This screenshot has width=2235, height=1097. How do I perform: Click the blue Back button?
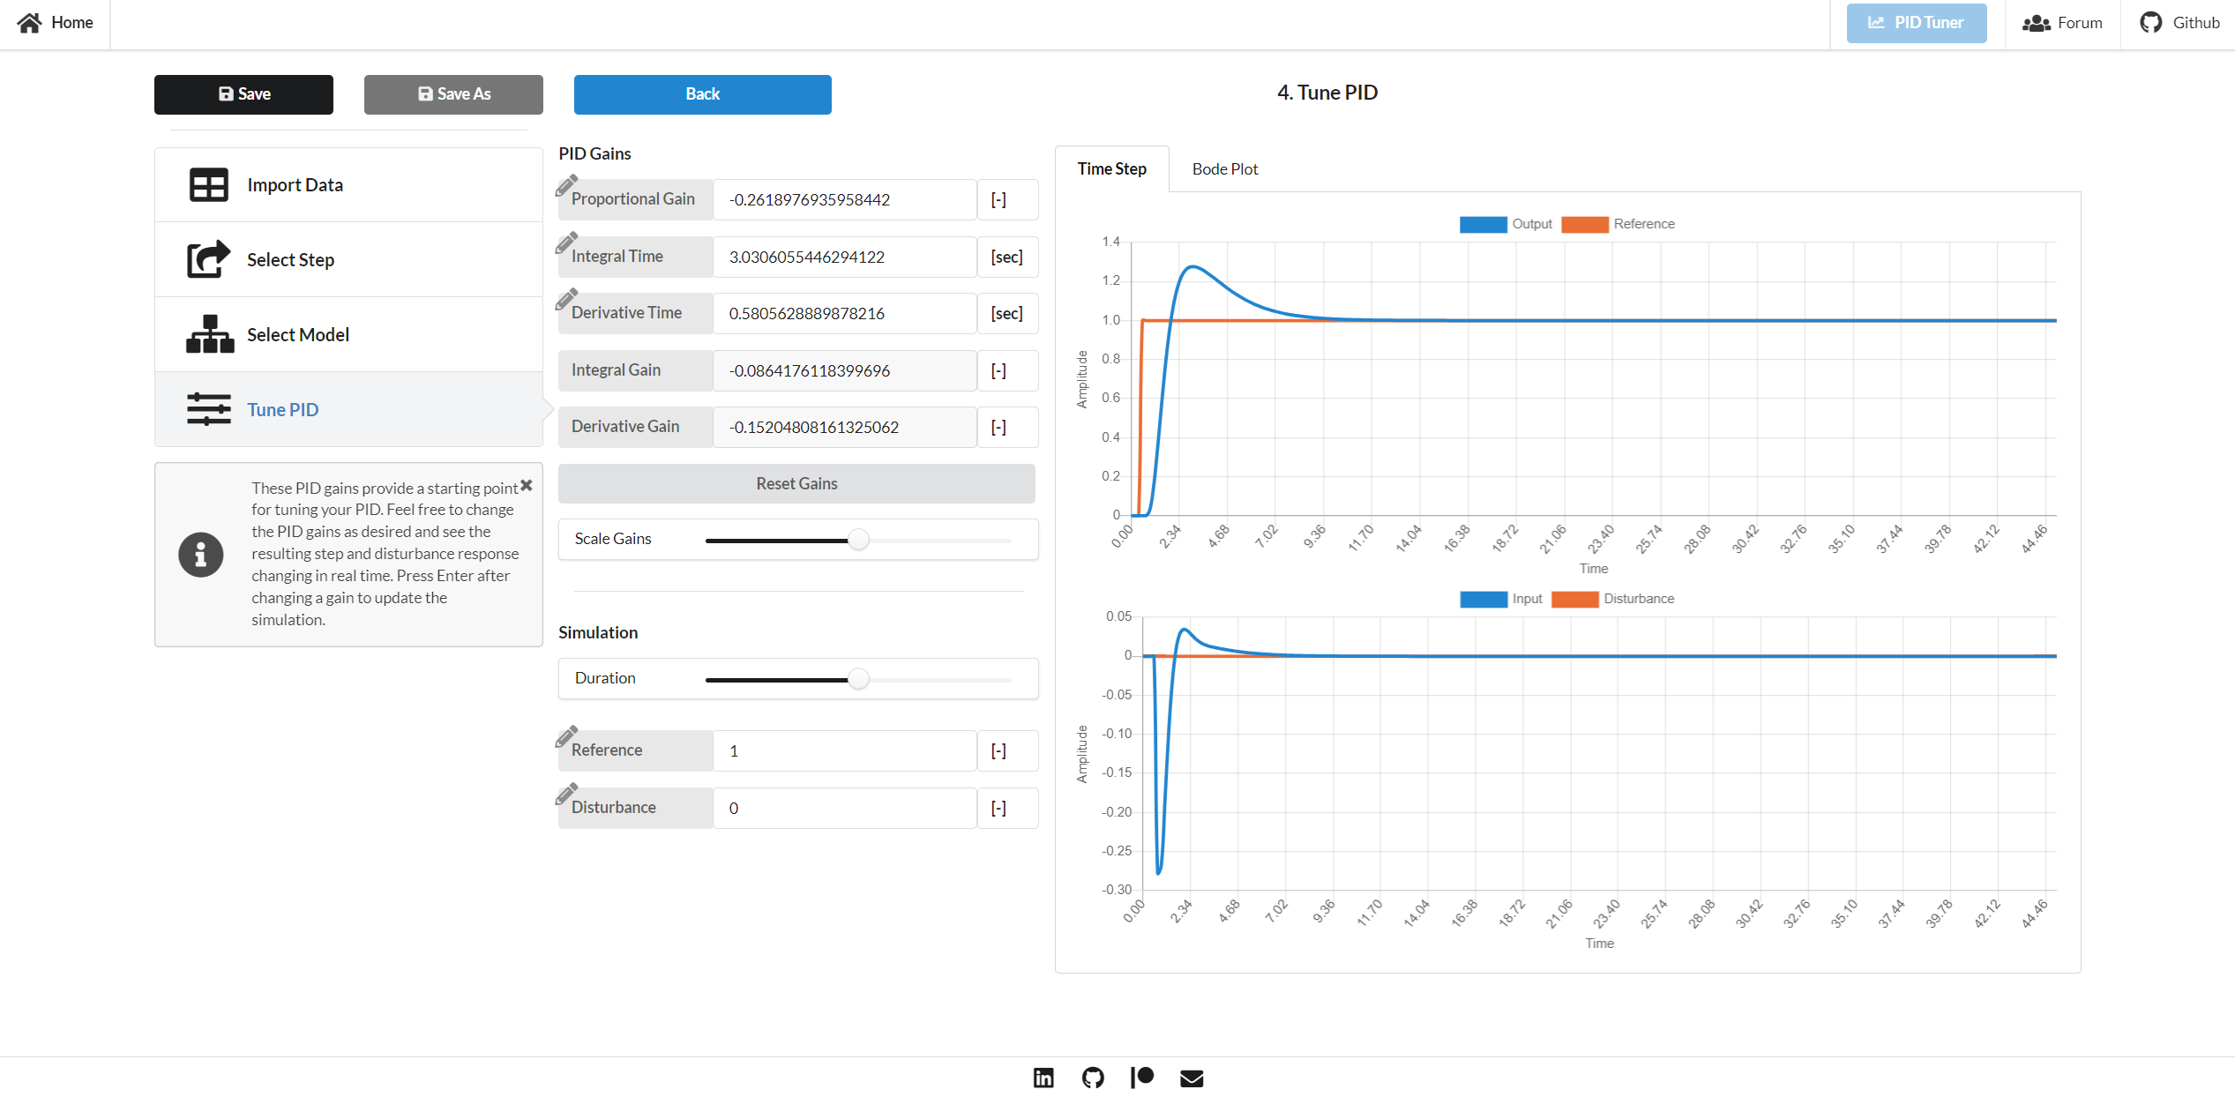[702, 94]
